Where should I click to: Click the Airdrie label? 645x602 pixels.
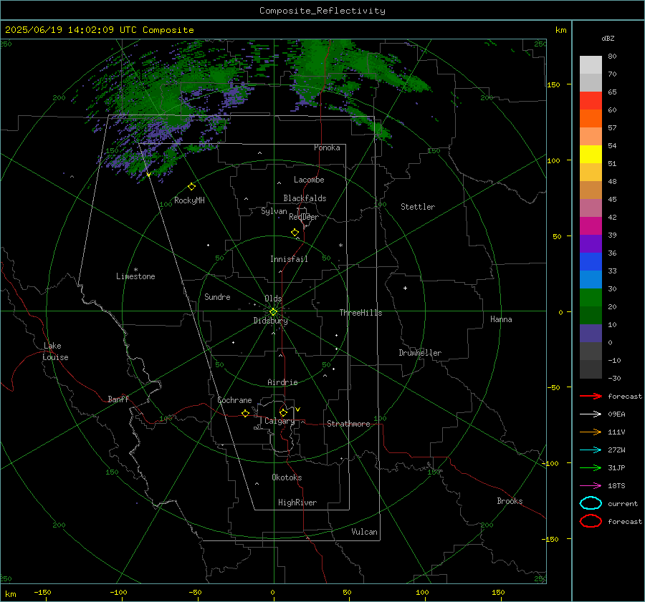(282, 382)
